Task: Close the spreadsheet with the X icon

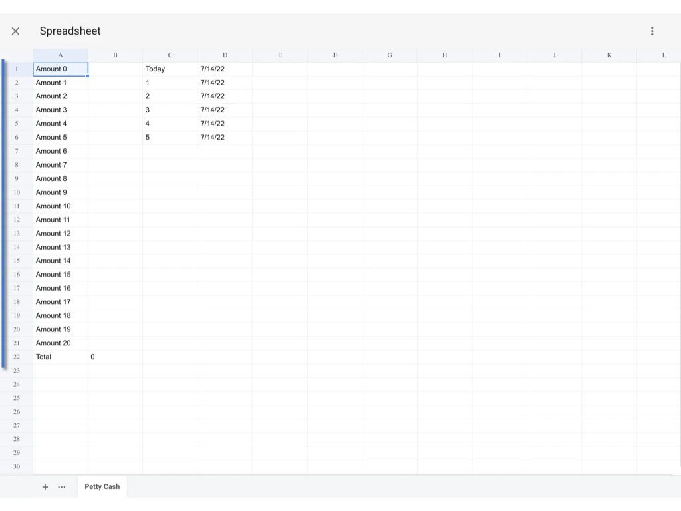Action: point(15,31)
